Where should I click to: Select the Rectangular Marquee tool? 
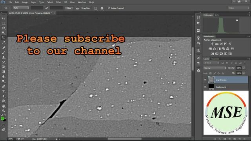pyautogui.click(x=4, y=23)
